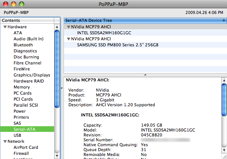The height and width of the screenshot is (159, 227).
Task: Open Fibre Channel entry
Action: (27, 63)
